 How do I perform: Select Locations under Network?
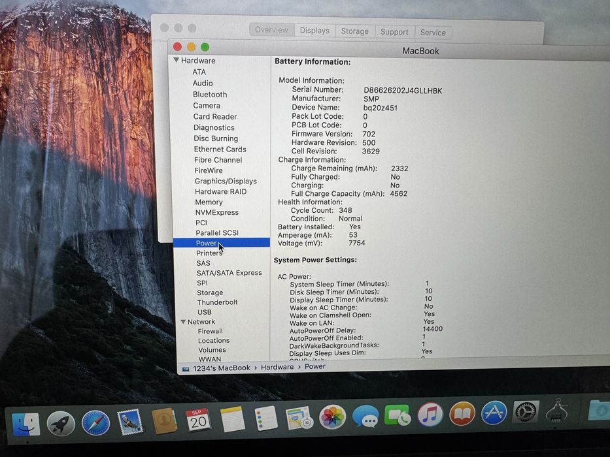tap(214, 340)
